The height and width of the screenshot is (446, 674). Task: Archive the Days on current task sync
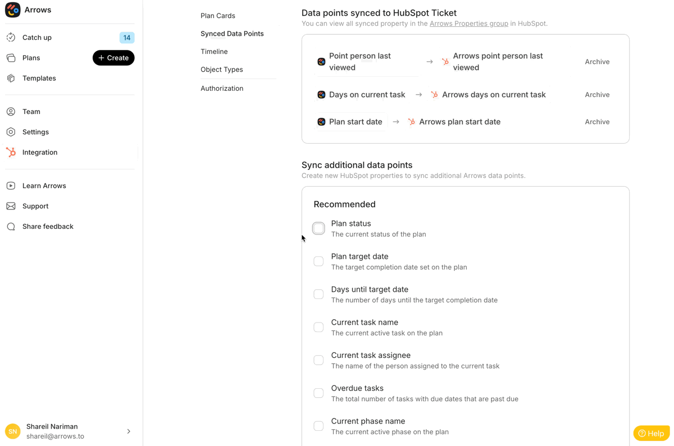[597, 95]
